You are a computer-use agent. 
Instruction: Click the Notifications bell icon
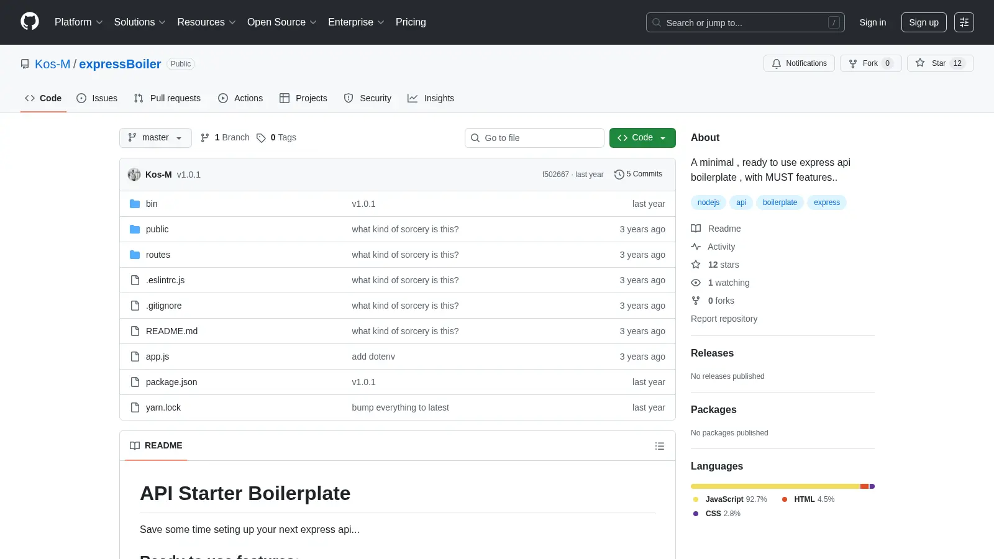(777, 63)
